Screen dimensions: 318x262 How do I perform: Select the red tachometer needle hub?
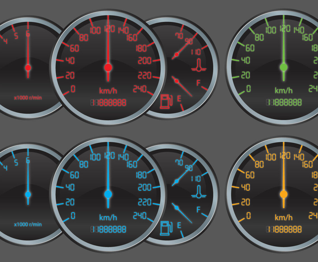coord(28,67)
